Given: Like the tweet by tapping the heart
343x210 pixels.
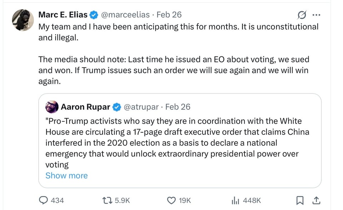Looking at the screenshot, I should (171, 200).
